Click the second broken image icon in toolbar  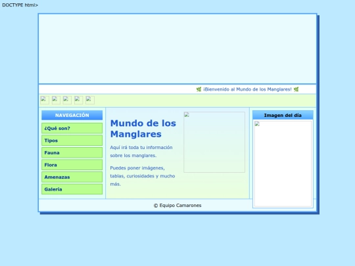56,100
